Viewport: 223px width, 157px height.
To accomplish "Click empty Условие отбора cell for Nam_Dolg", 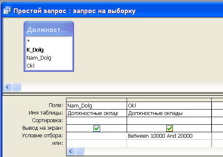I will click(x=96, y=136).
